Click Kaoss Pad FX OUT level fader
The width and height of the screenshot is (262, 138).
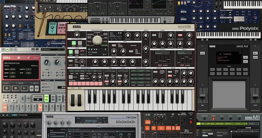tap(255, 96)
